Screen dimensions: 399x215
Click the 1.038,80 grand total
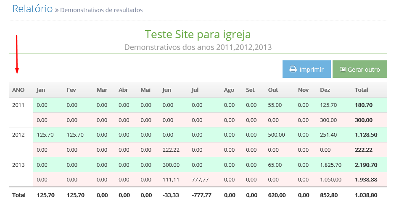click(x=366, y=195)
